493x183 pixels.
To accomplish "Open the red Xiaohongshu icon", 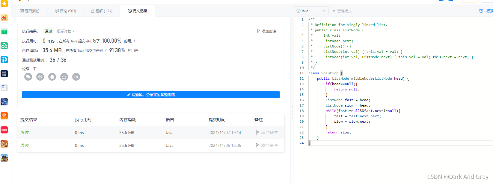I will (x=4, y=130).
